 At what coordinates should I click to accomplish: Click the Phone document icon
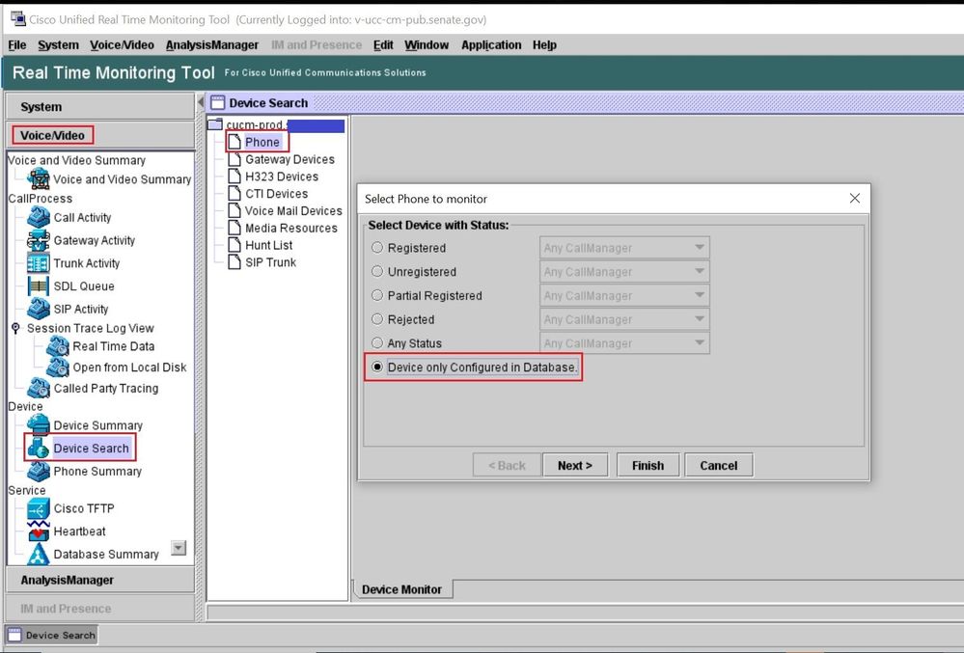tap(234, 142)
